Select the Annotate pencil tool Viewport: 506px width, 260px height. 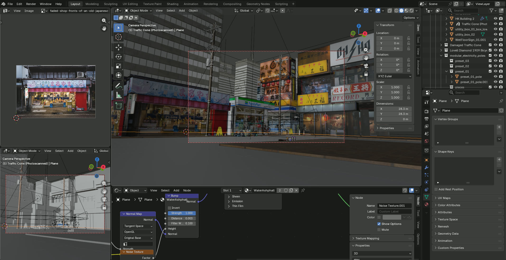pyautogui.click(x=119, y=86)
